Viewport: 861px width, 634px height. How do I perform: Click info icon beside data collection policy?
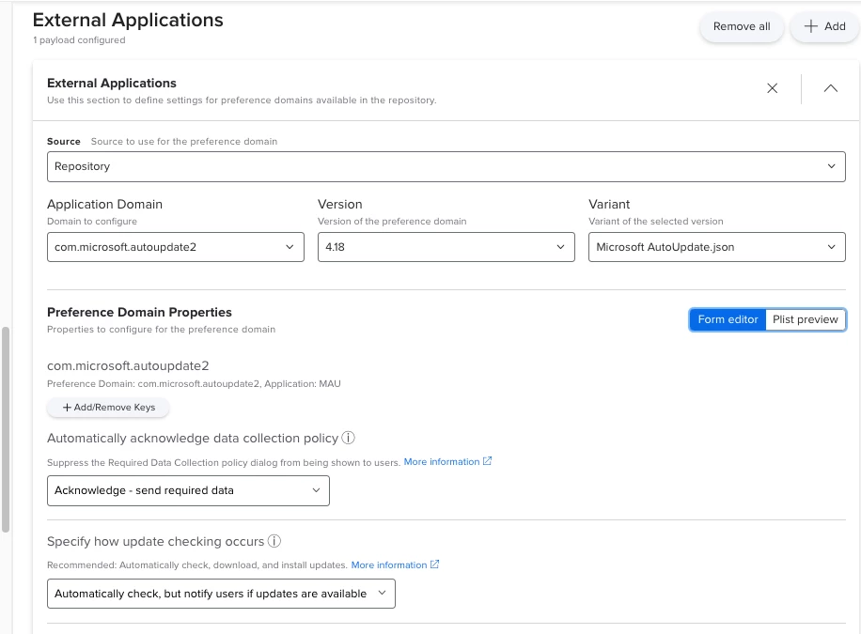click(x=348, y=438)
